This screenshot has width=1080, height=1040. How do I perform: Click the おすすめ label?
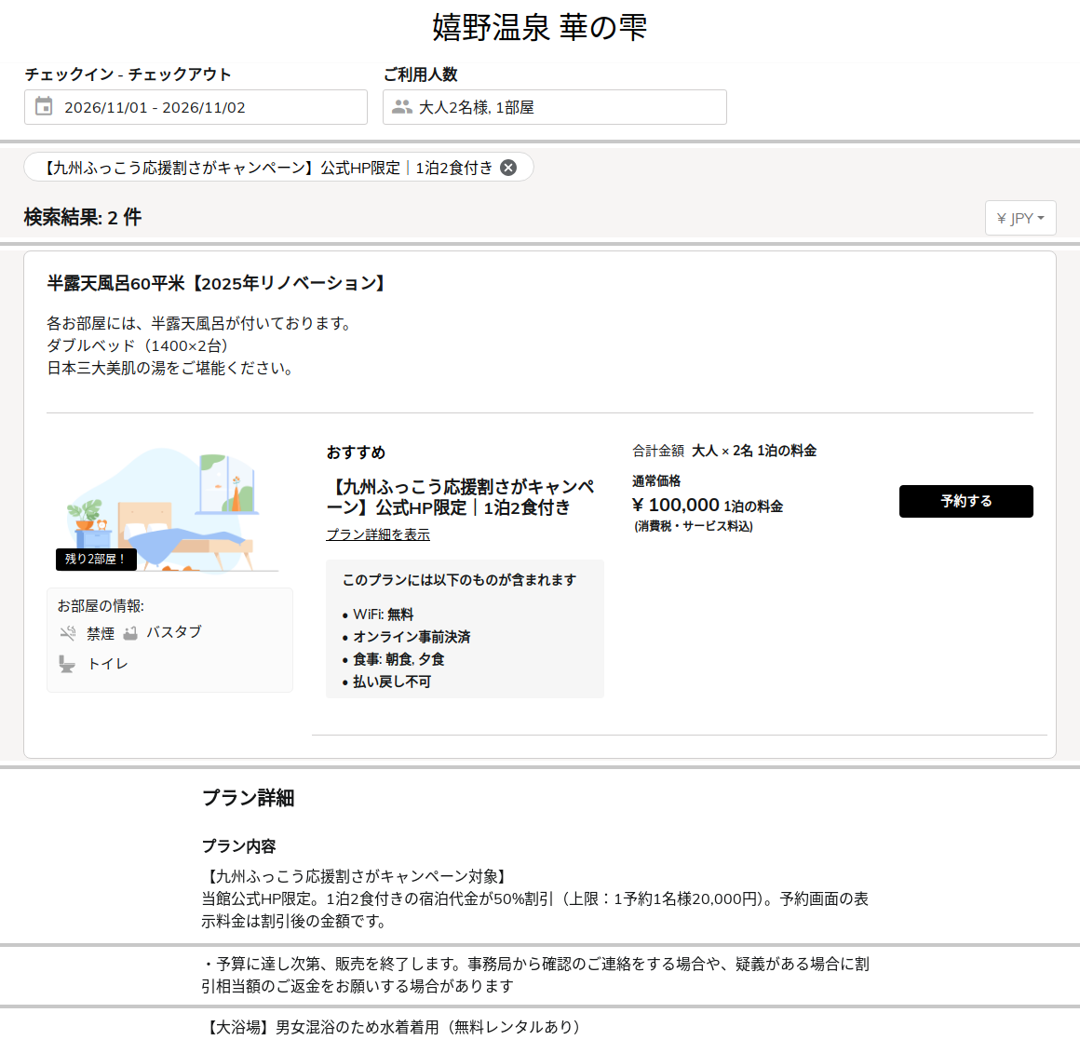click(x=356, y=452)
